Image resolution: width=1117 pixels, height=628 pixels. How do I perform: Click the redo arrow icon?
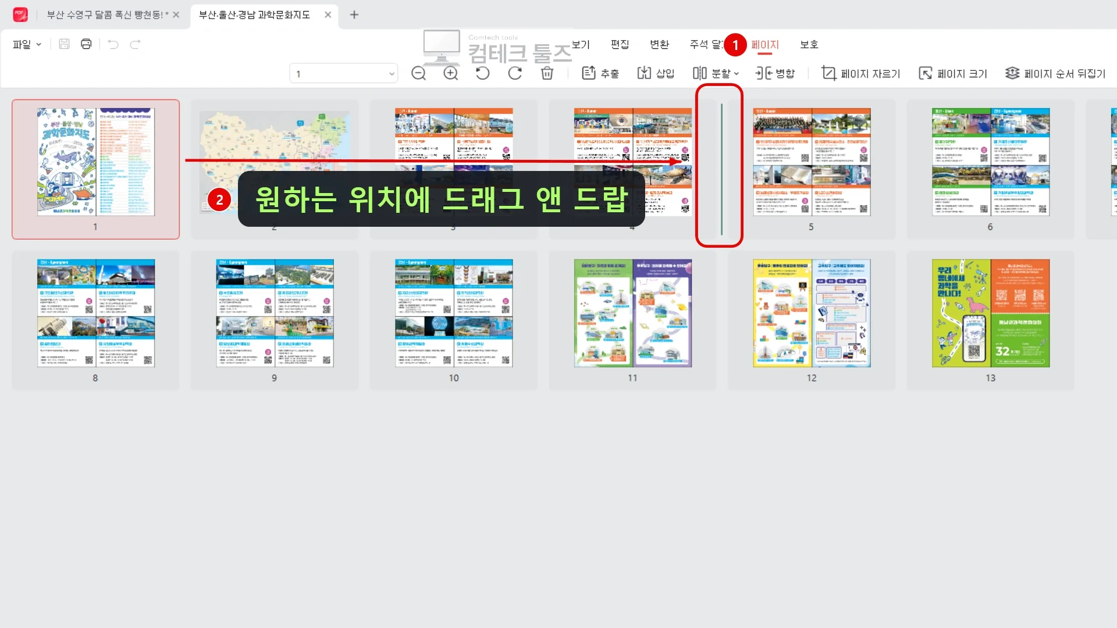[x=135, y=44]
